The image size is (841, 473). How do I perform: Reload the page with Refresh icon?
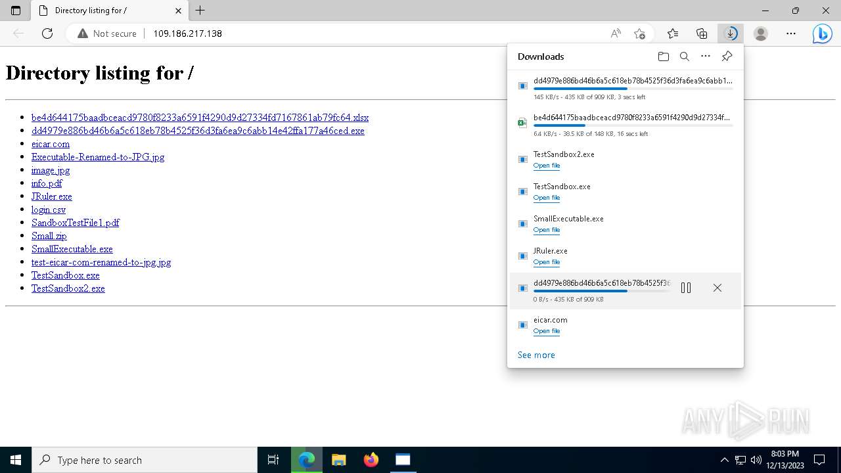pyautogui.click(x=47, y=34)
